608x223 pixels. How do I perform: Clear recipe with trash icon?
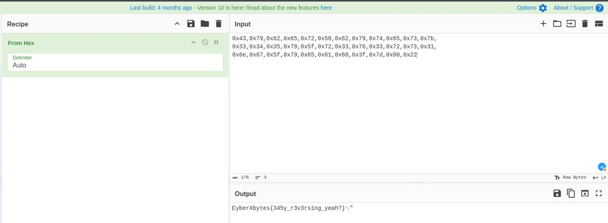219,24
